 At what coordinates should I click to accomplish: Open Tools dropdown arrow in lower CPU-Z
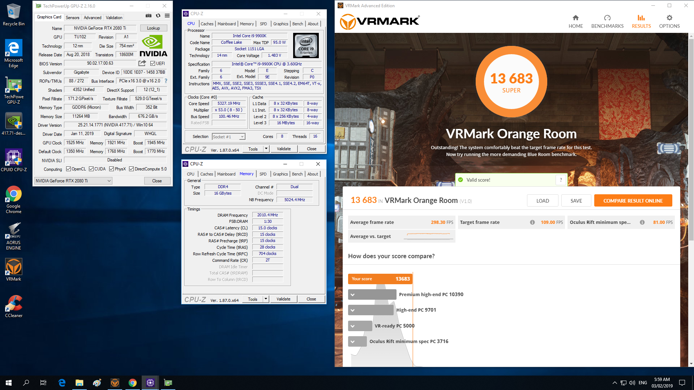266,299
